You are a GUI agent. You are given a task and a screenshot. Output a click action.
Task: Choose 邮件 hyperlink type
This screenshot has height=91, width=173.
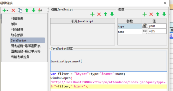[14, 24]
